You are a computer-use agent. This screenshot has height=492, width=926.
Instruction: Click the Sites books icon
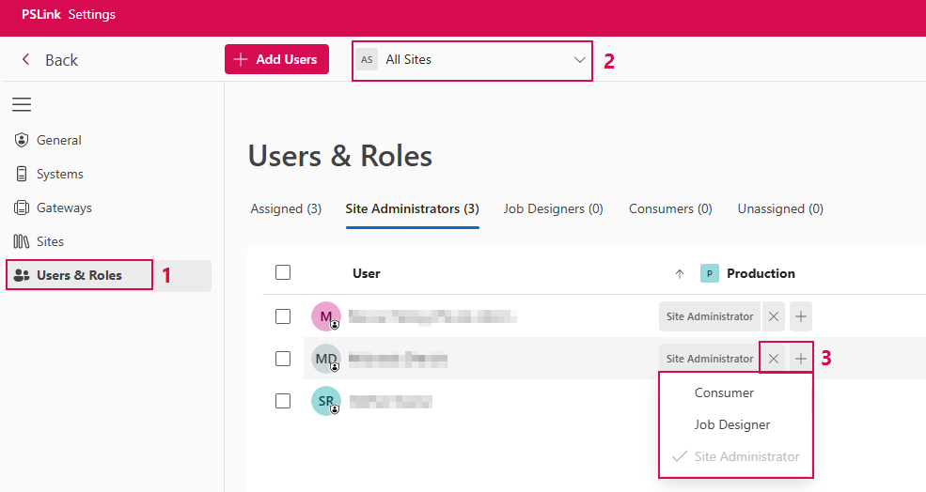22,241
